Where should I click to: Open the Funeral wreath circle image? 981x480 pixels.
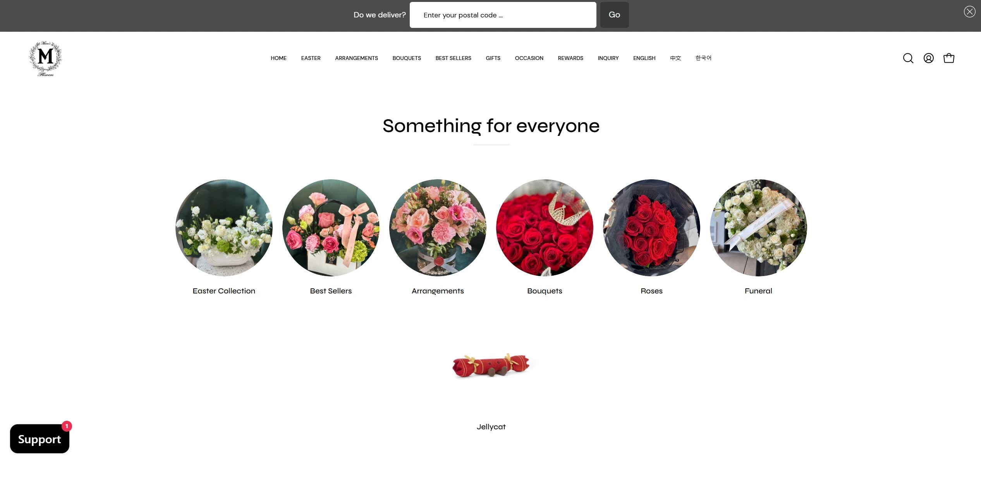758,228
